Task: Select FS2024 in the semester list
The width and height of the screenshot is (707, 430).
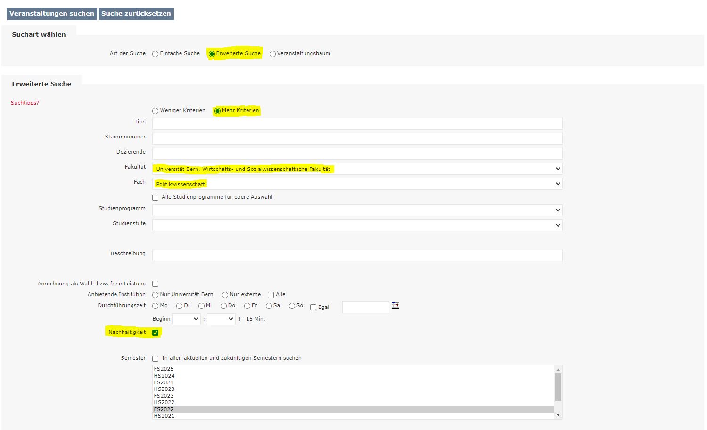Action: pos(353,382)
